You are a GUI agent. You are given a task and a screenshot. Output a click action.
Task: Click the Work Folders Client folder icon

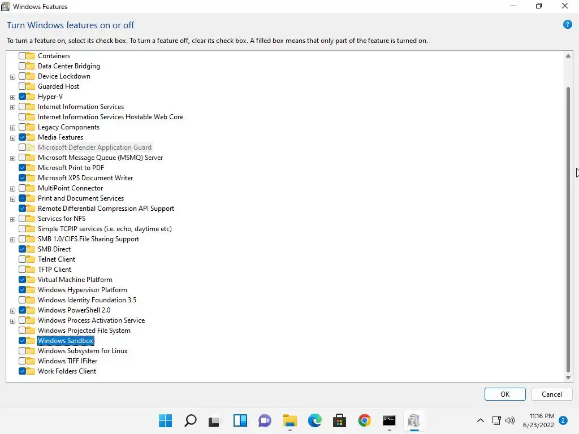[31, 371]
